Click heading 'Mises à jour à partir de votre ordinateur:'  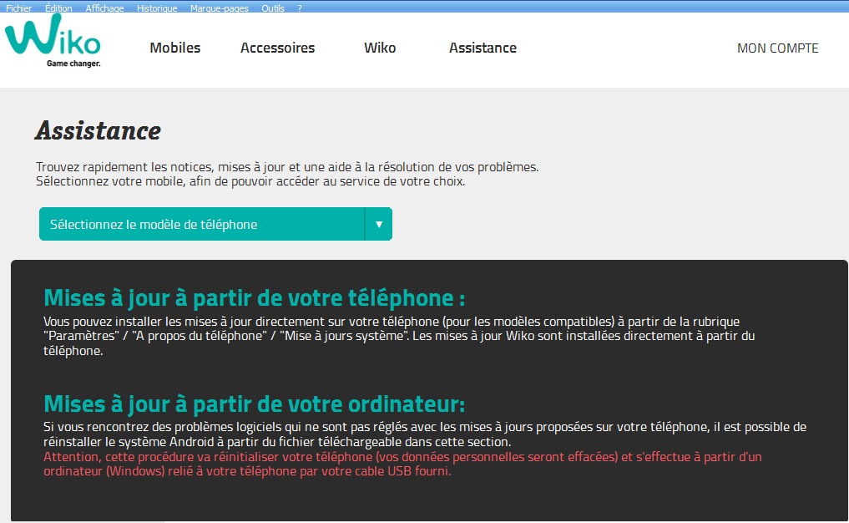[254, 404]
